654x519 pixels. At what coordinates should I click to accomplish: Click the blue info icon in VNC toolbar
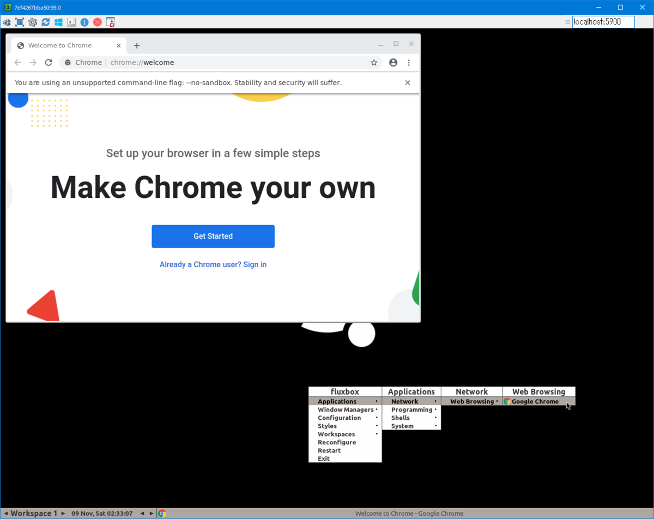point(84,22)
